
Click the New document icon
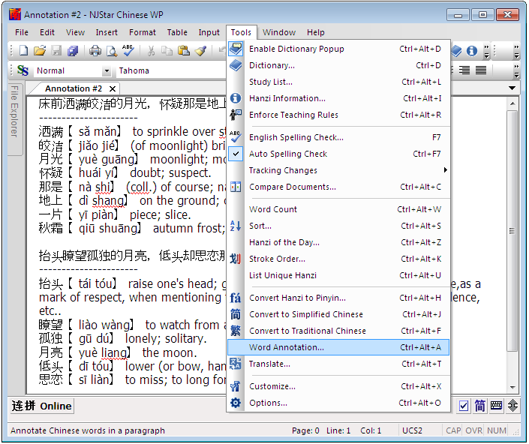click(x=23, y=51)
